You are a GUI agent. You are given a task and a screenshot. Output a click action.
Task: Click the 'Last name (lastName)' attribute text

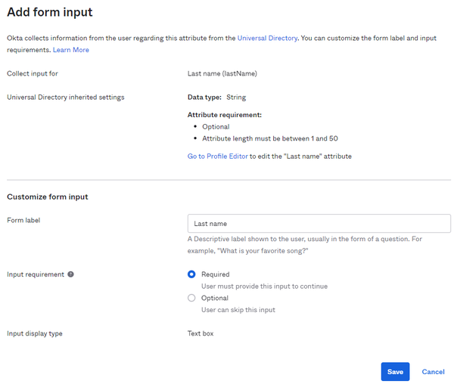[222, 73]
